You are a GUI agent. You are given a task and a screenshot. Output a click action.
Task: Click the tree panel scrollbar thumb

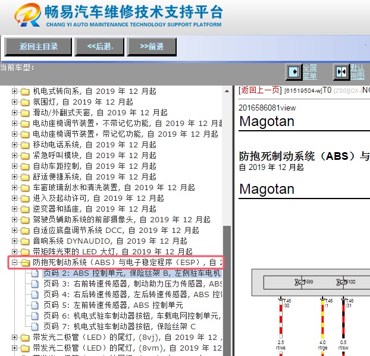pos(227,290)
